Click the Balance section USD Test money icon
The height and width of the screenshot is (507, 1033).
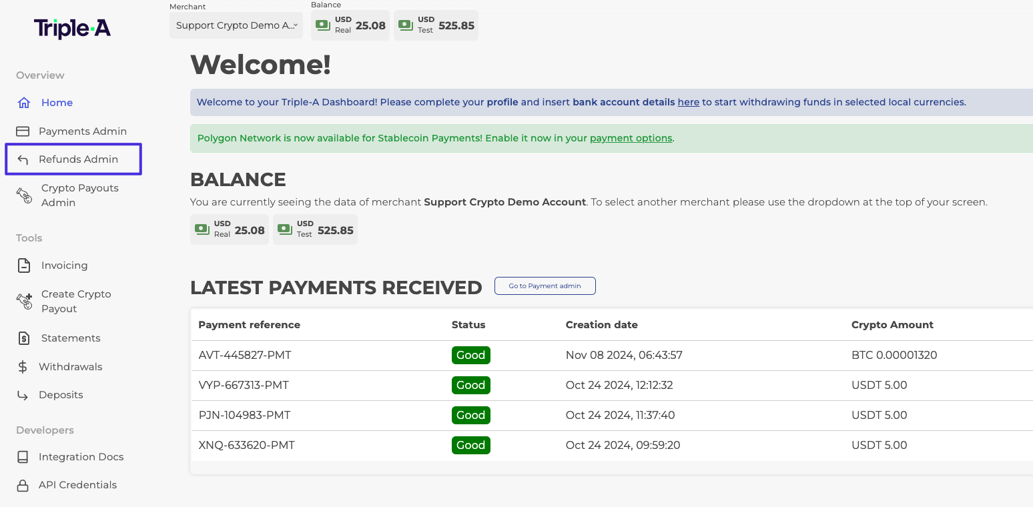(285, 229)
